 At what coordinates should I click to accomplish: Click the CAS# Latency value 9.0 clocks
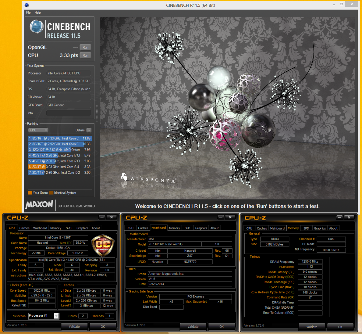pos(310,272)
